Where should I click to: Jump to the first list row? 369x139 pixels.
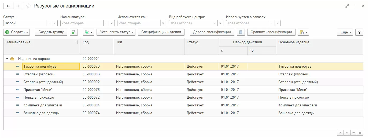[340, 133]
